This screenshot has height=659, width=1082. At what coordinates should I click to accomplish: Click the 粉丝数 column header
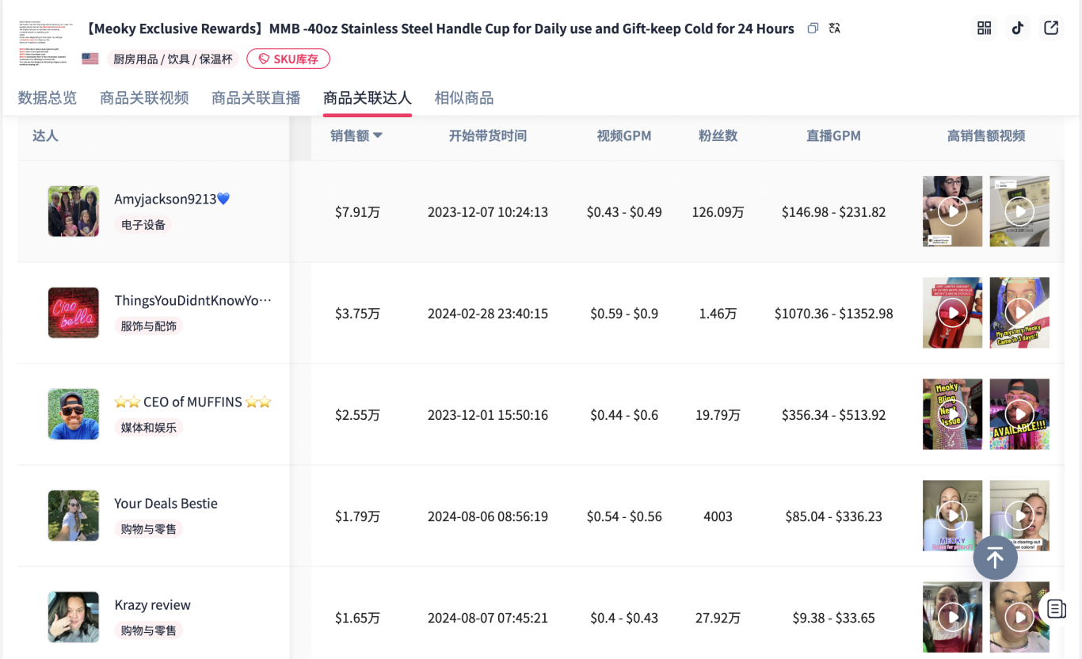click(718, 135)
